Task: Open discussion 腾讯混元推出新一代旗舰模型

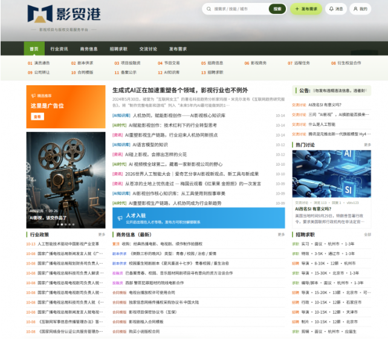Action: [340, 134]
